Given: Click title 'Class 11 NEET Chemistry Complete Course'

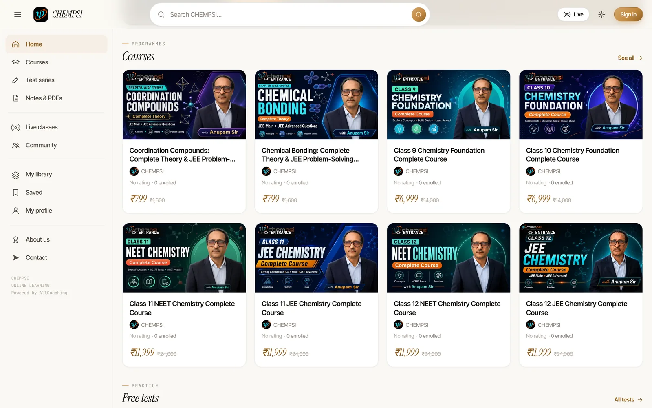Looking at the screenshot, I should tap(182, 308).
